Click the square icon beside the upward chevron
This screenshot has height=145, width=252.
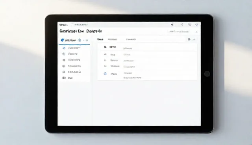[189, 39]
